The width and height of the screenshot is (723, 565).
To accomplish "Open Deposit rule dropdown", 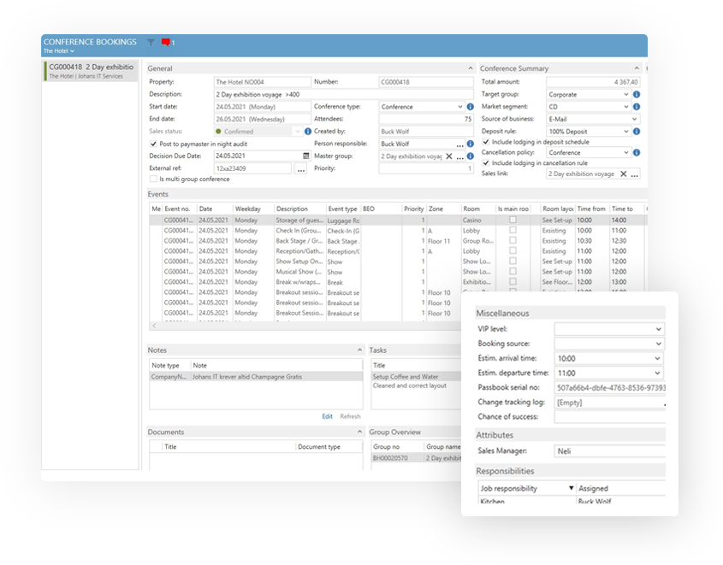I will pyautogui.click(x=626, y=132).
